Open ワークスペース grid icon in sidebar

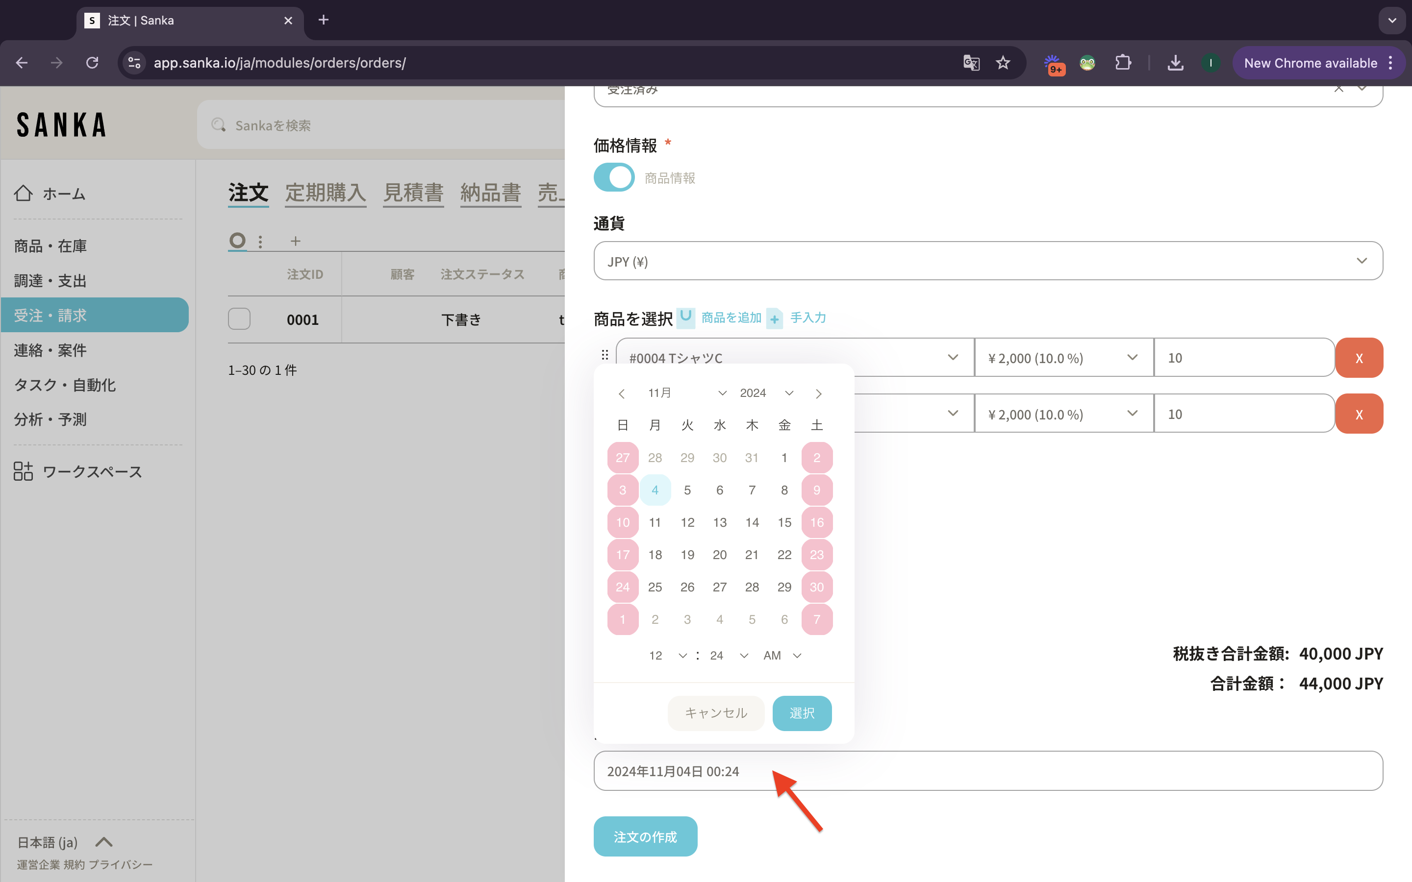24,471
